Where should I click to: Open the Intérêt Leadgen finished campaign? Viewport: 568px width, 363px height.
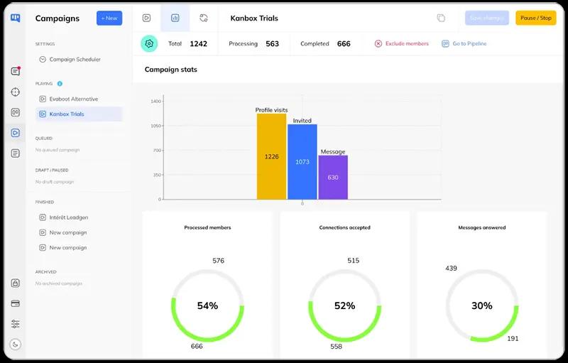tap(69, 217)
